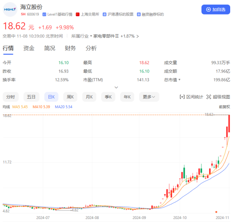Open the 总市值 dropdown triangle

179,79
